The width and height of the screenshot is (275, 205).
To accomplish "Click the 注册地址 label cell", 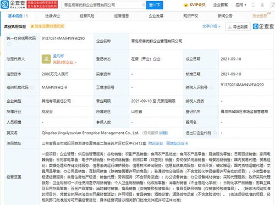I will point(21,143).
